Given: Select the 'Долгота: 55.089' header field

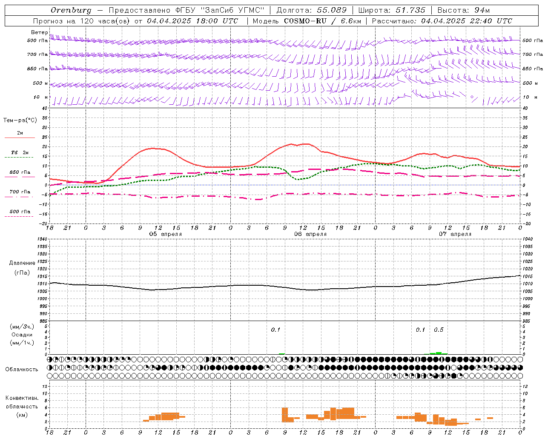Looking at the screenshot, I should click(x=311, y=10).
